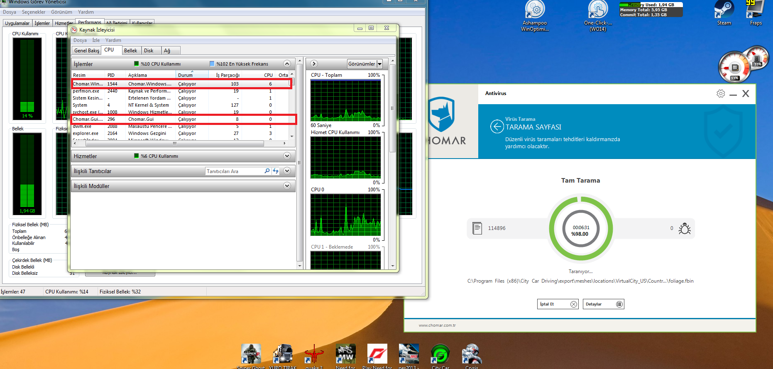Open the YURO TIRAK truck shortcut
This screenshot has height=369, width=773.
tap(283, 356)
